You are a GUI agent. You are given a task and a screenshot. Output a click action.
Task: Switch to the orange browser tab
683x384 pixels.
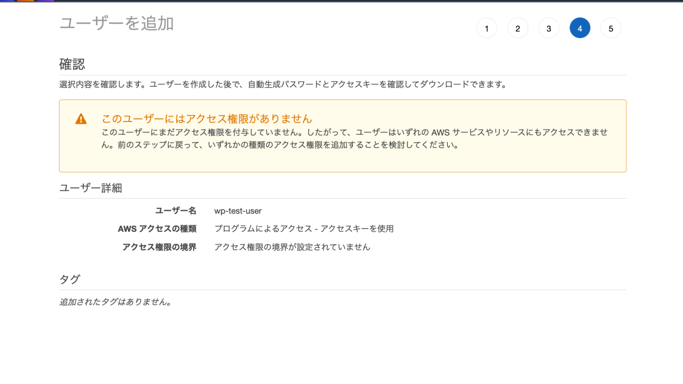25,1
